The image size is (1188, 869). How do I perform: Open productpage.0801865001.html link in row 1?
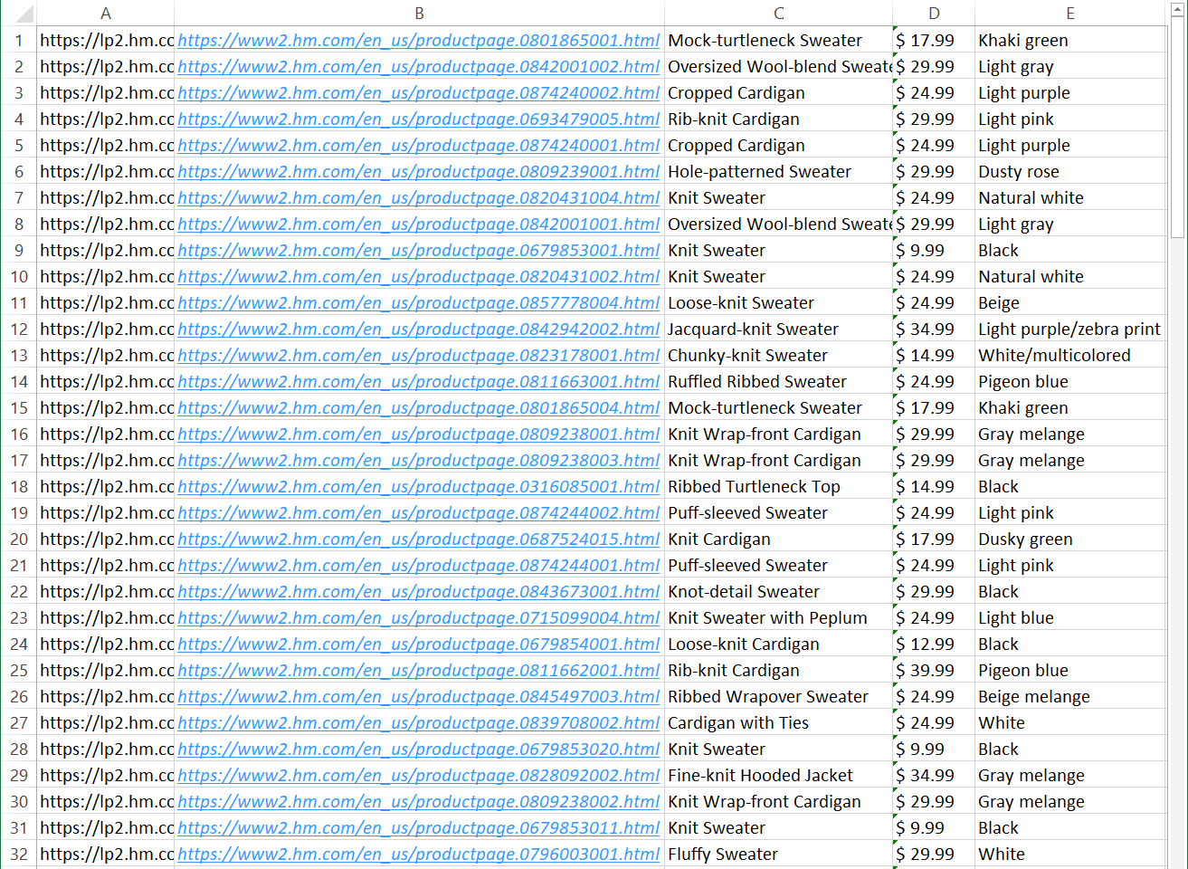tap(418, 41)
